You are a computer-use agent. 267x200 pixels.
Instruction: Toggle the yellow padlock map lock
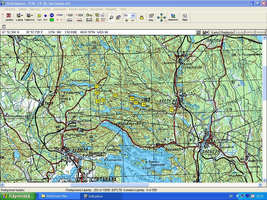(x=141, y=17)
